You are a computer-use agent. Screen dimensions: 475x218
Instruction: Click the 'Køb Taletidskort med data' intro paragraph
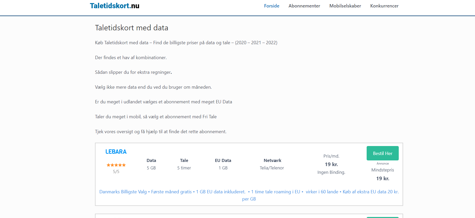pyautogui.click(x=186, y=43)
